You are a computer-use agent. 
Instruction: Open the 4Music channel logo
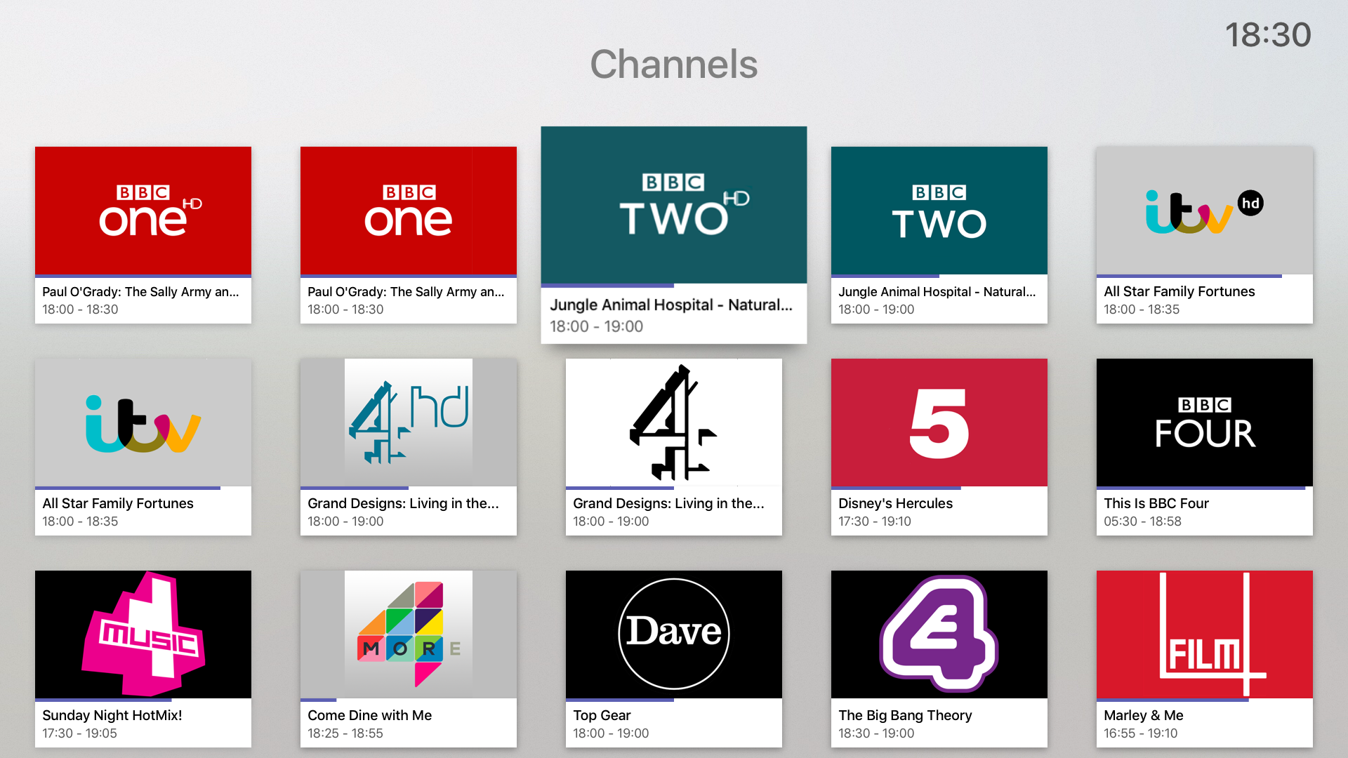coord(143,634)
